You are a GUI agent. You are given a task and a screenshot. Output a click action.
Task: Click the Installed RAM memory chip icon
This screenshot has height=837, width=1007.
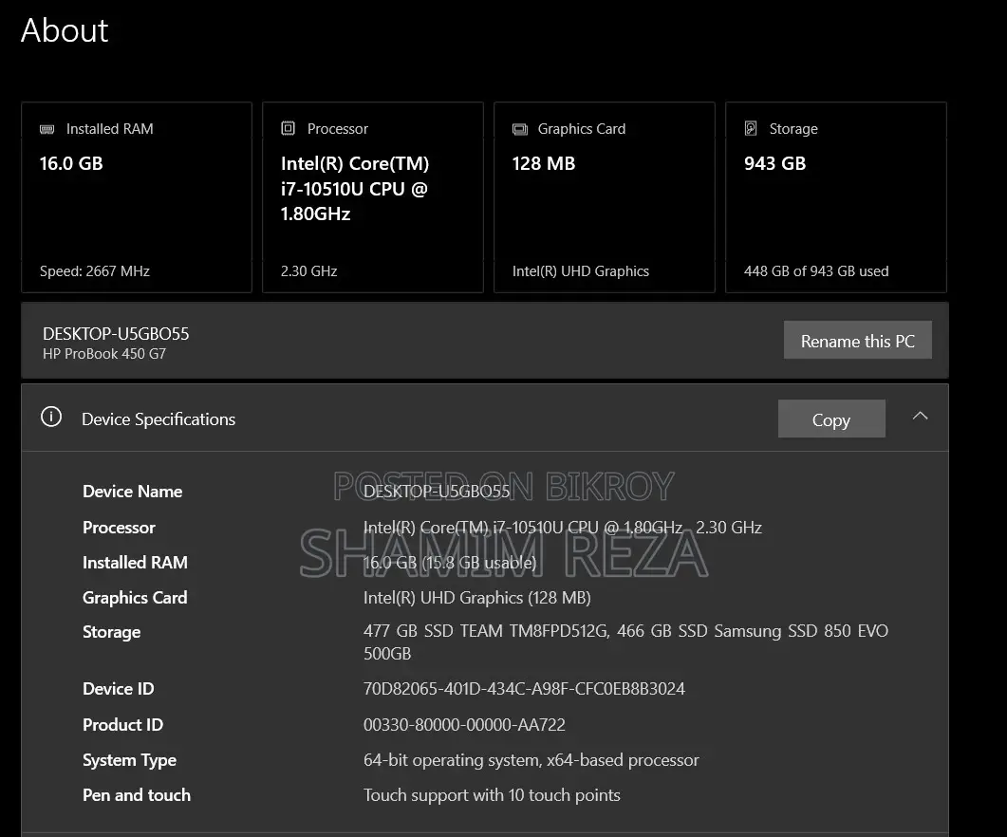[47, 129]
